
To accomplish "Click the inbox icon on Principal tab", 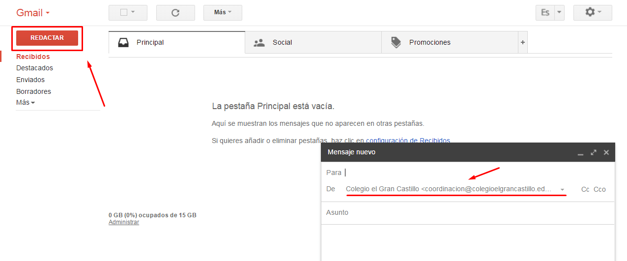I will (x=123, y=42).
